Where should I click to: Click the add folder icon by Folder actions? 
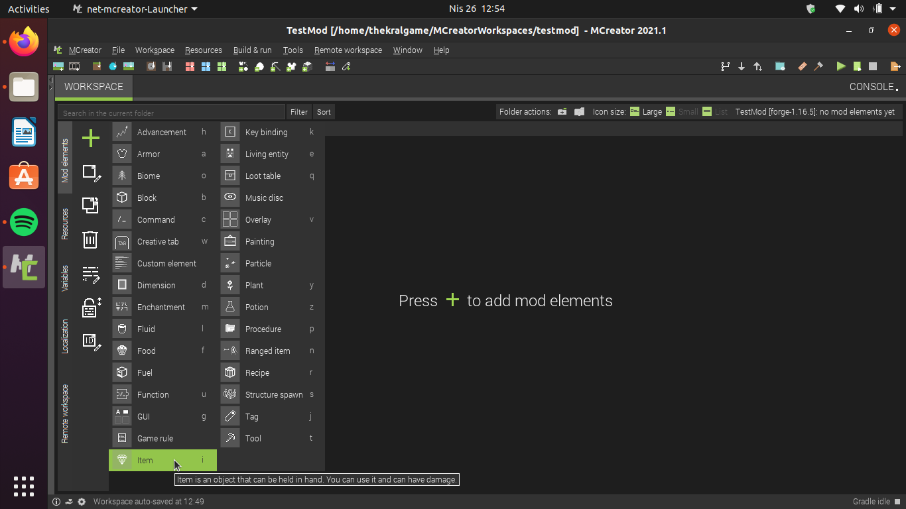562,112
